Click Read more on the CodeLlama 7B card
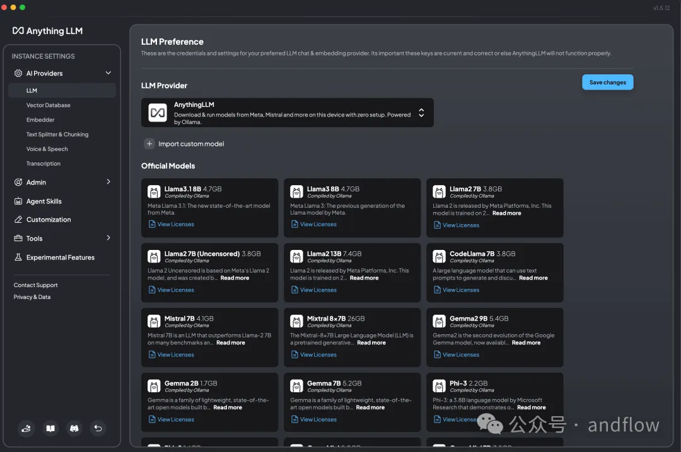Viewport: 681px width, 452px height. (x=533, y=278)
